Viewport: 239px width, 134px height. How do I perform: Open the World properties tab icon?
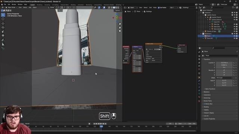click(199, 69)
